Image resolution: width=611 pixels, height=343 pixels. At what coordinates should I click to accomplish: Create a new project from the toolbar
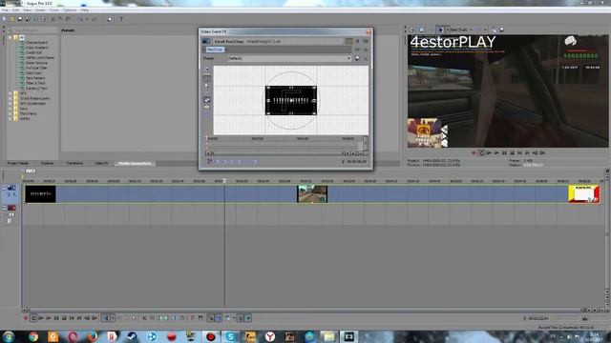coord(4,19)
